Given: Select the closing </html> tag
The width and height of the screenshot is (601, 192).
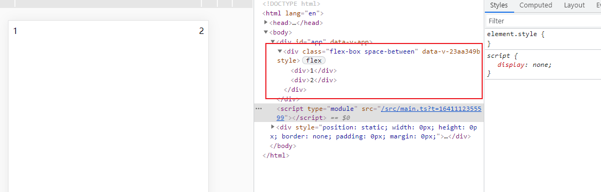Looking at the screenshot, I should 276,156.
